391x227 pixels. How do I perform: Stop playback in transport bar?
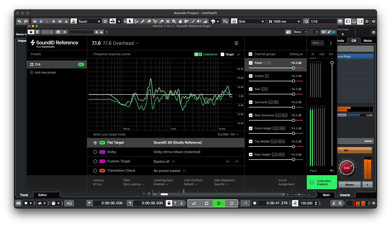(207, 203)
